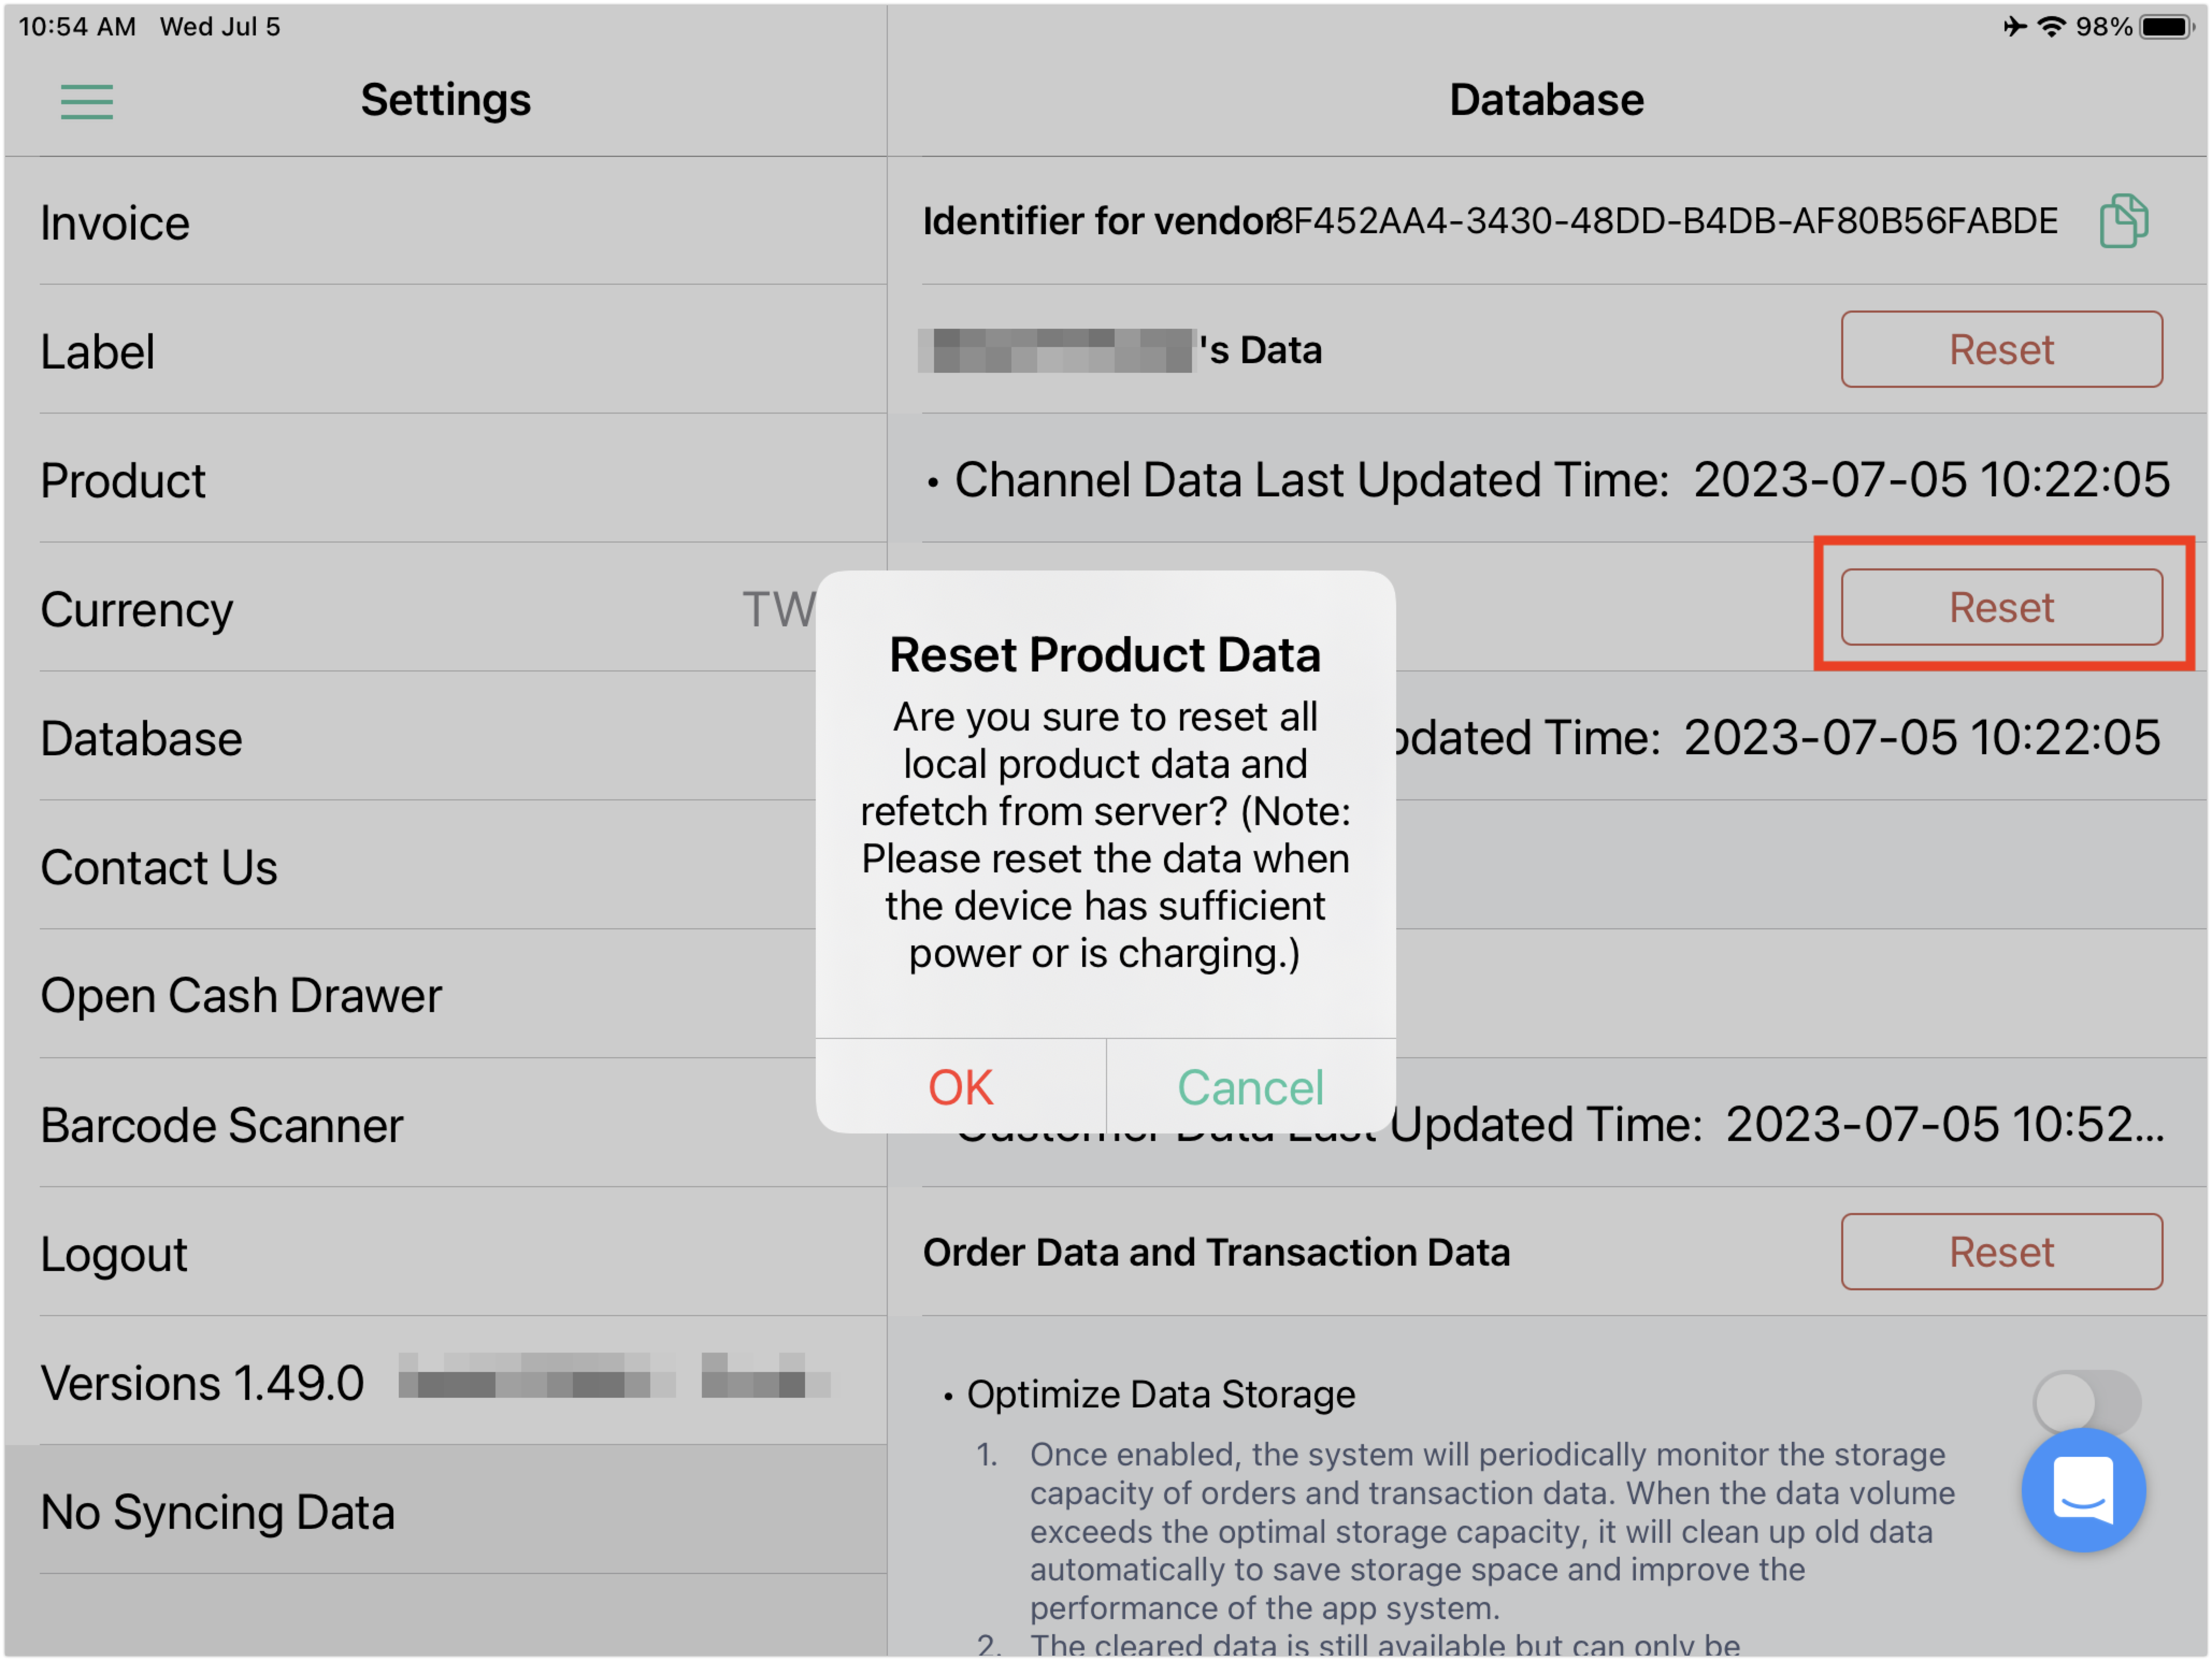Viewport: 2212px width, 1661px height.
Task: Tap the Wi-Fi icon in status bar
Action: [x=2050, y=27]
